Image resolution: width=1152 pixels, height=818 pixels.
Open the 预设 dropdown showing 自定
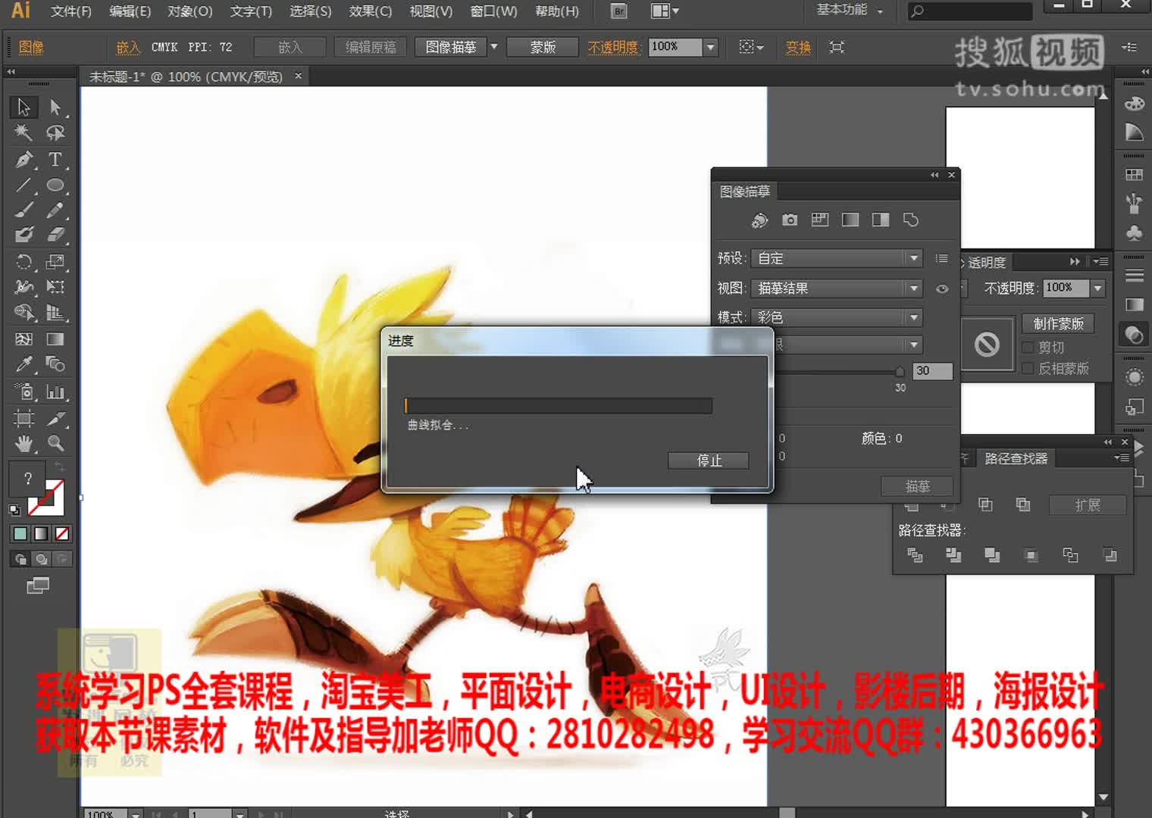coord(837,258)
